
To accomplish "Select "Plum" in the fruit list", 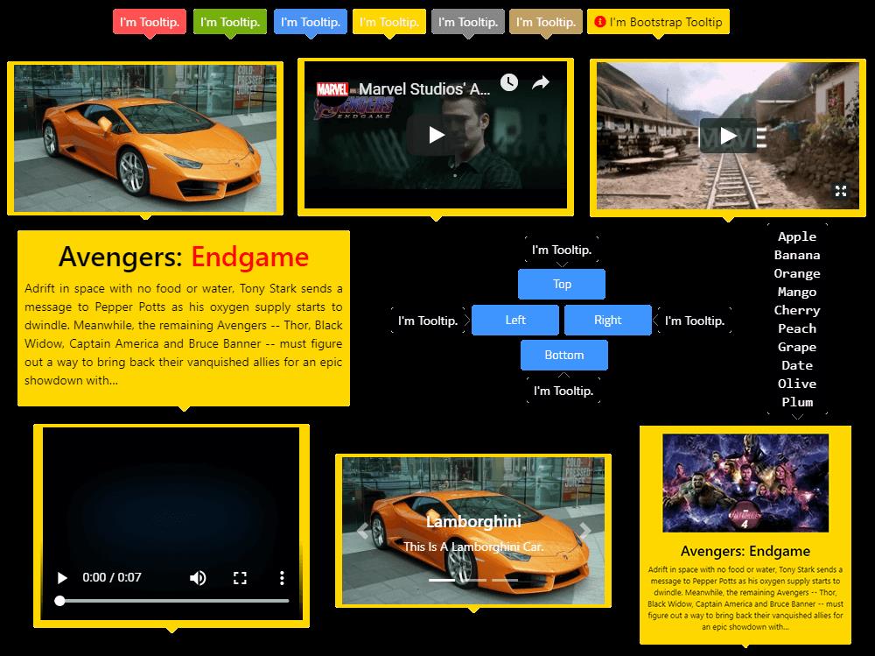I will pyautogui.click(x=797, y=402).
